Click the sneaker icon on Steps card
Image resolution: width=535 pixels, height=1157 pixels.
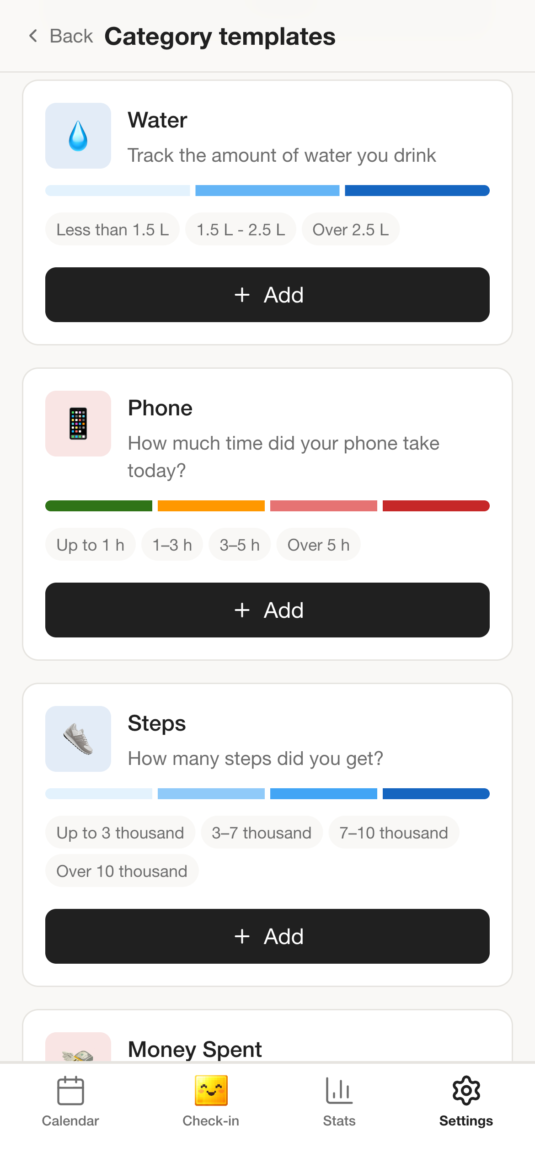pos(78,739)
